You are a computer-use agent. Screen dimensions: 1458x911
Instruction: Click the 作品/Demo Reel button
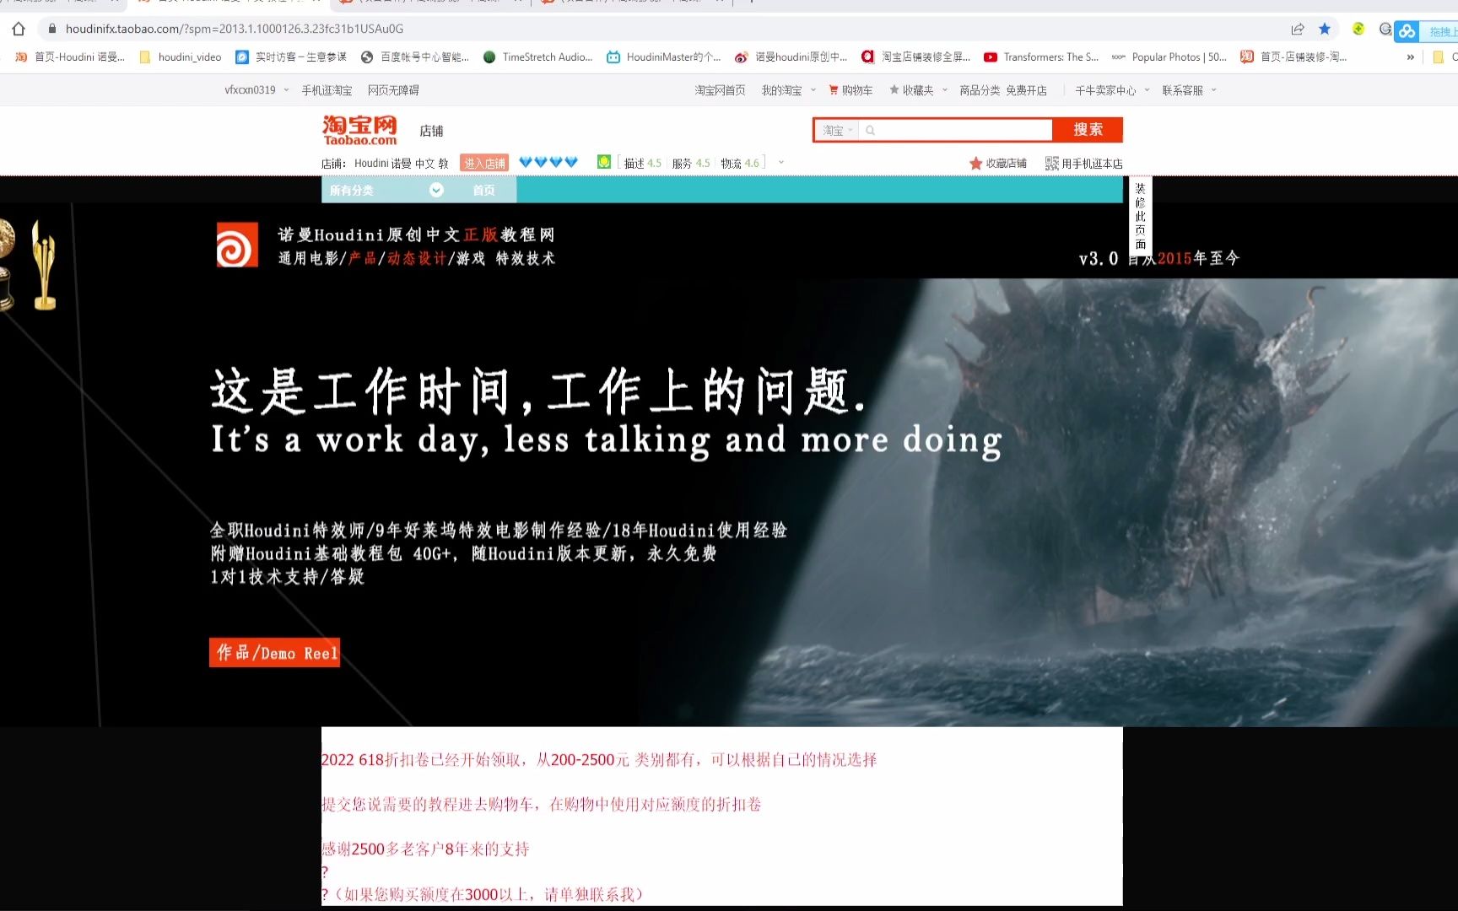275,653
